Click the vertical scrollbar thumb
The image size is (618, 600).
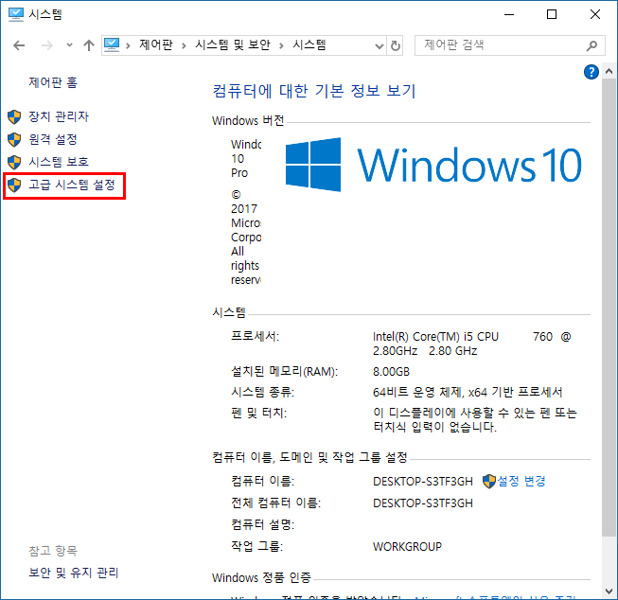tap(609, 308)
